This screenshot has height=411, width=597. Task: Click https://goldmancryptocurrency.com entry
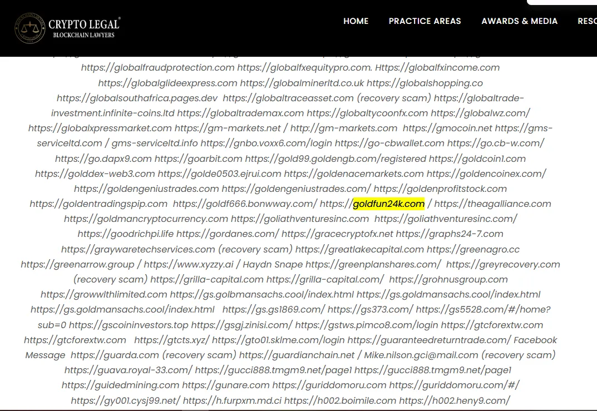pos(146,219)
